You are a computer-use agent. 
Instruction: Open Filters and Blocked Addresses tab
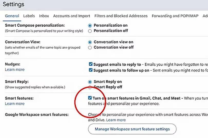(x=121, y=16)
